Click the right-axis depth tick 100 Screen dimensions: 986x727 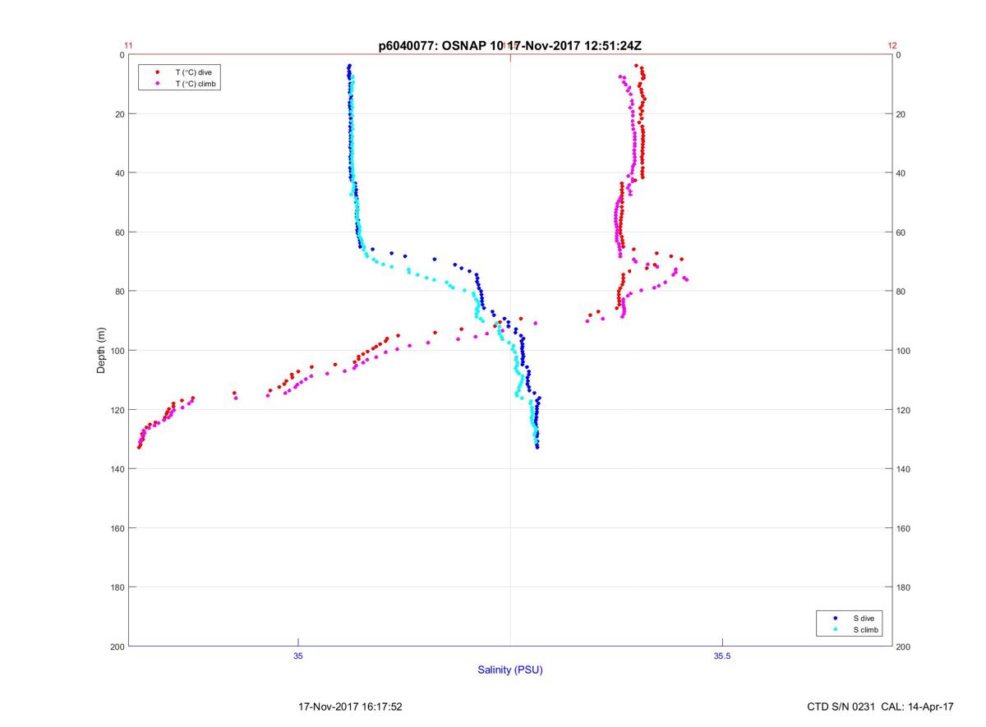903,351
